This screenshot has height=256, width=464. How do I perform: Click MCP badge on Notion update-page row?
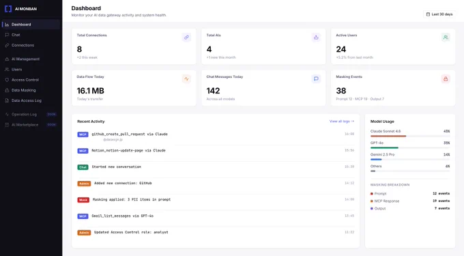83,151
